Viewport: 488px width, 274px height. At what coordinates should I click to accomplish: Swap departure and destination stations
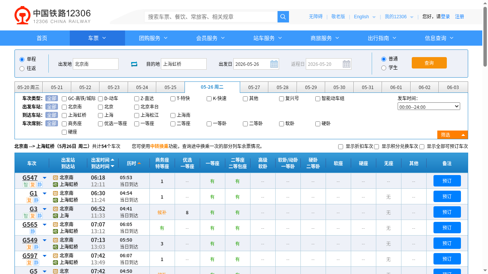[x=134, y=64]
